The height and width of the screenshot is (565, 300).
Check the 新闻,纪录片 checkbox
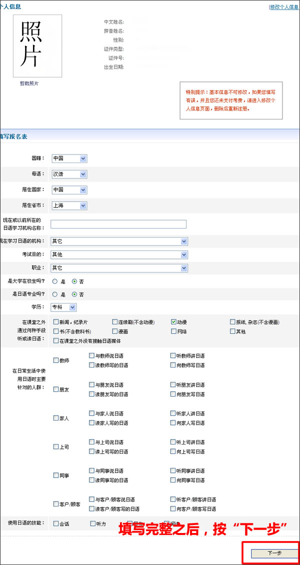tap(56, 322)
